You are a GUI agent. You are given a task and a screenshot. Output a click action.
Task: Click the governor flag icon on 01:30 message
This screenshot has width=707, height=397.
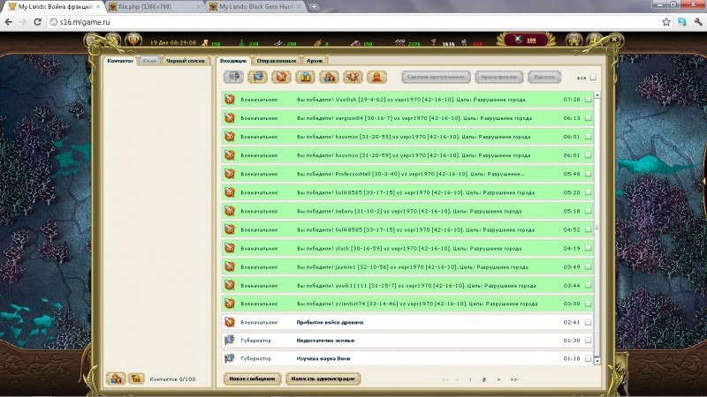tap(230, 341)
